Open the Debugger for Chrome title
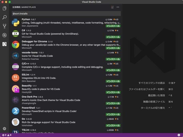 (x=34, y=41)
